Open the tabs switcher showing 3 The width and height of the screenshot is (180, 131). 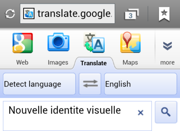(132, 14)
